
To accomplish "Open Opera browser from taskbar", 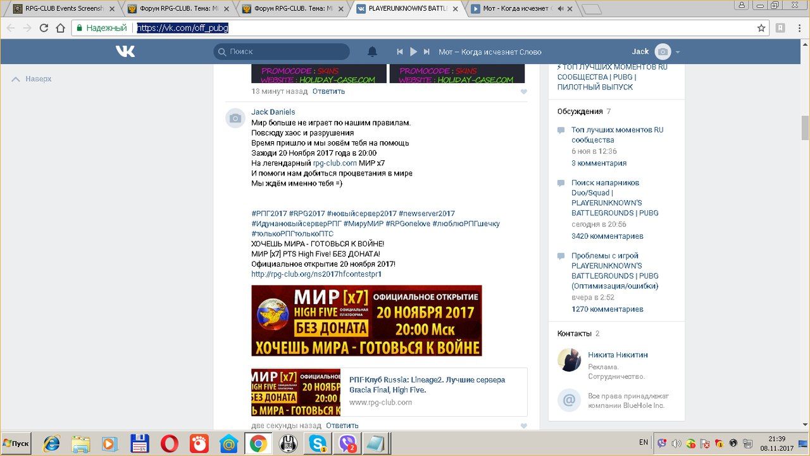I will pos(169,443).
